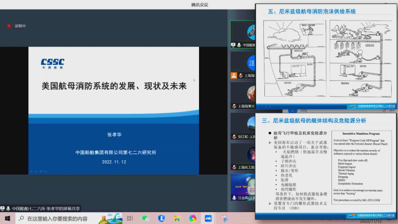Open File Explorer from the taskbar
Screen dimensions: 398x224
point(177,218)
